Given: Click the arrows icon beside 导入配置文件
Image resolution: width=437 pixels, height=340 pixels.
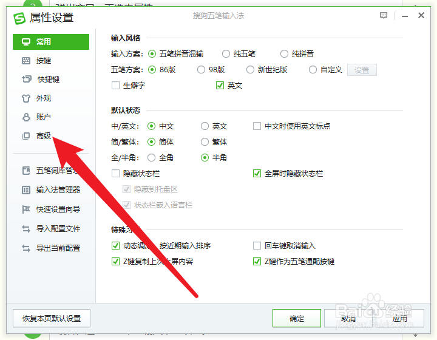Looking at the screenshot, I should (x=26, y=229).
